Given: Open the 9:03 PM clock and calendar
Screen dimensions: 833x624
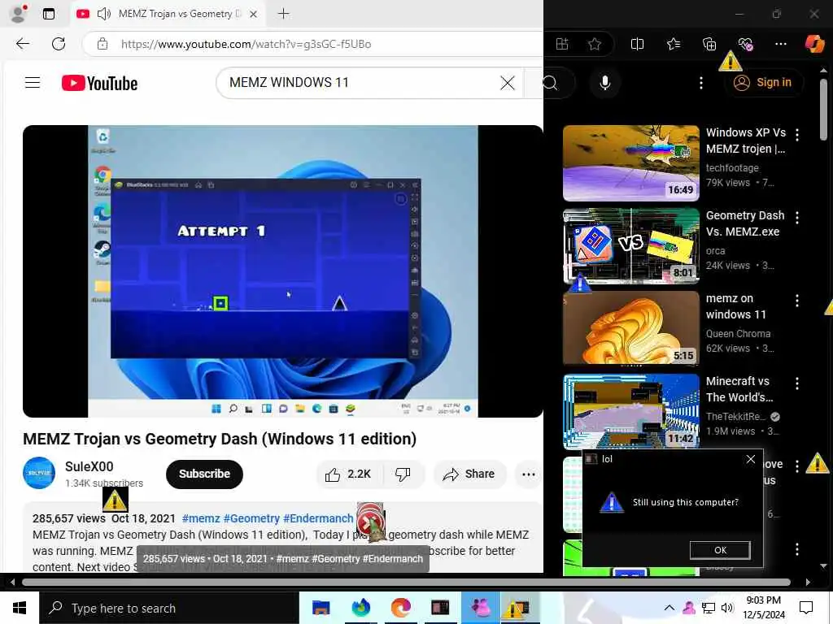Looking at the screenshot, I should click(763, 608).
